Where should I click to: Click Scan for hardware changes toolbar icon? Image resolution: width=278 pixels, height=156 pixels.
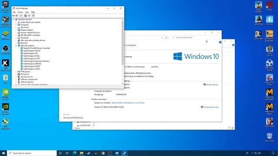click(33, 16)
